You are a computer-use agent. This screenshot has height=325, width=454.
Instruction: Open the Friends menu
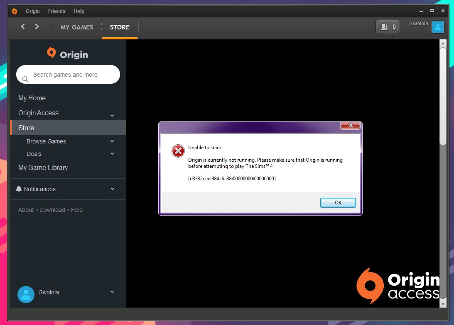pos(57,11)
